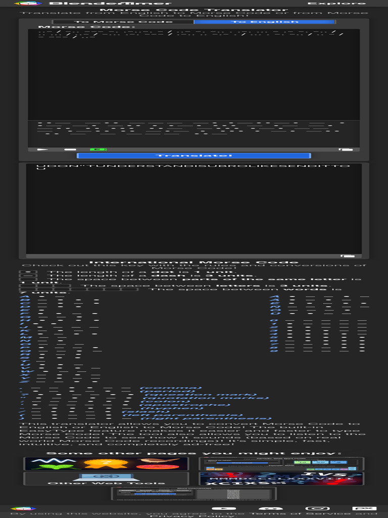Switch to the To English tab
388x518 pixels.
(265, 22)
